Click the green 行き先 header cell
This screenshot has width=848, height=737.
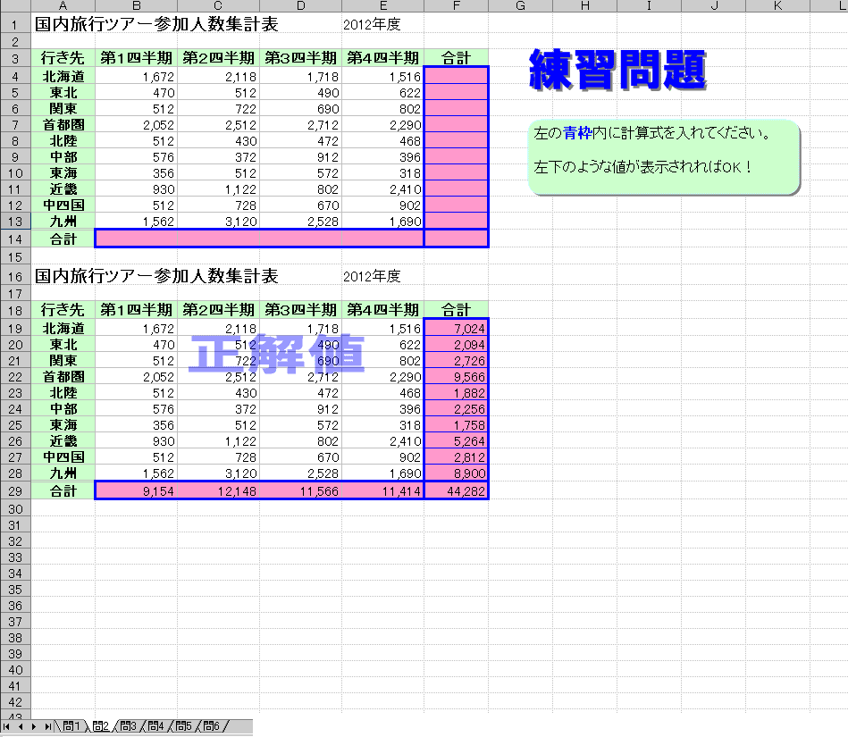(62, 55)
